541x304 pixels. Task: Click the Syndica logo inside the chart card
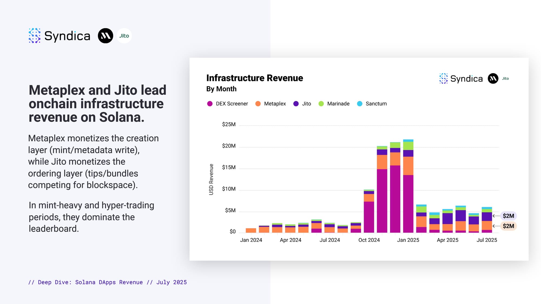click(x=461, y=79)
